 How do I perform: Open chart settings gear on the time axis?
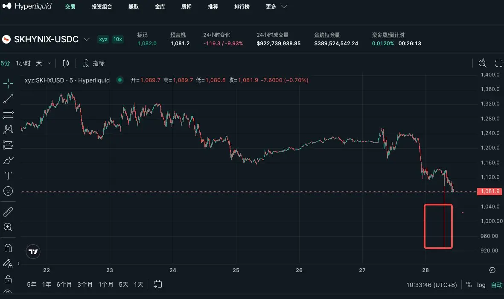(x=492, y=270)
